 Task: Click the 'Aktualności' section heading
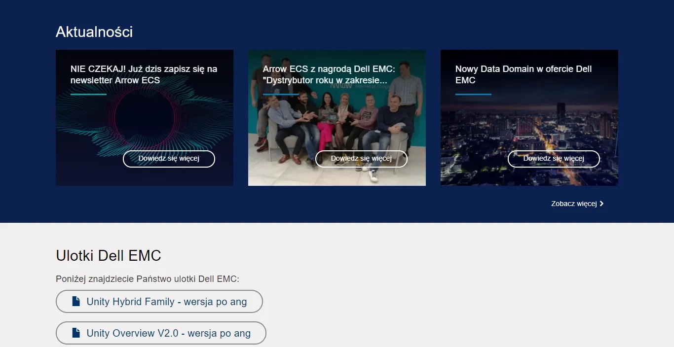(x=94, y=32)
